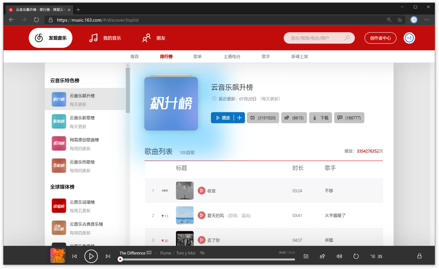The width and height of the screenshot is (439, 269).
Task: Bookmark page with the star icon
Action: [x=400, y=20]
